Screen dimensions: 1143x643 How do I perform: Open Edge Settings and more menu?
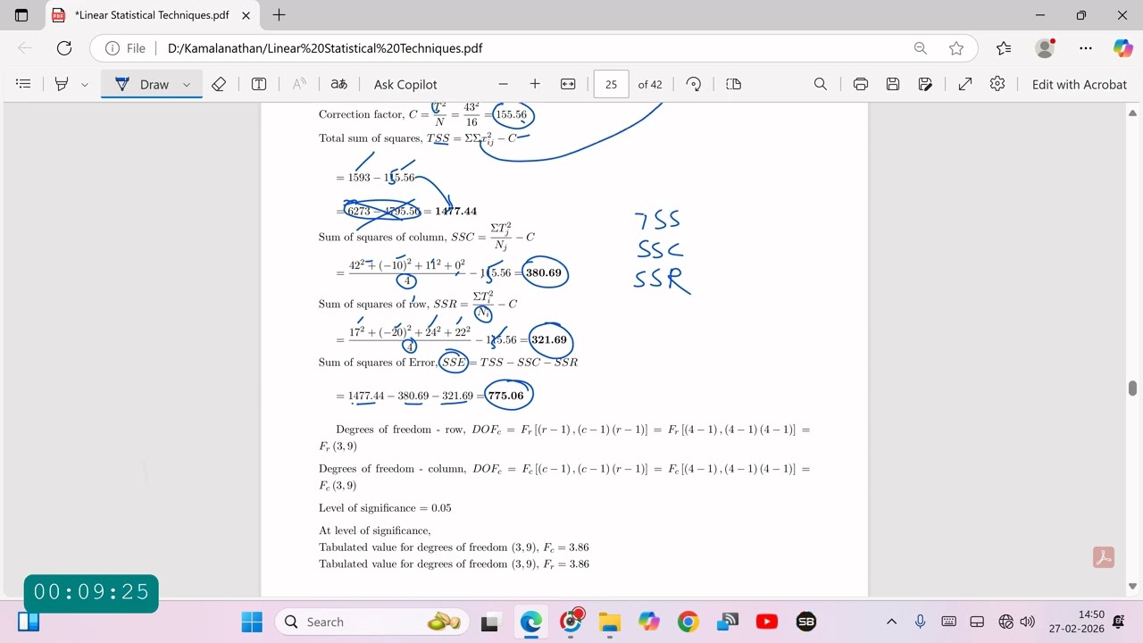[1086, 48]
